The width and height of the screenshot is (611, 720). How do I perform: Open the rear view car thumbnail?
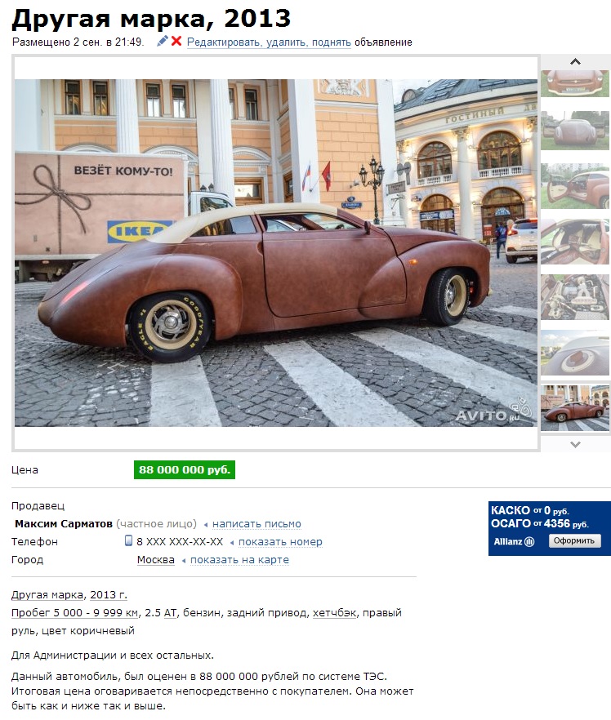(x=575, y=130)
